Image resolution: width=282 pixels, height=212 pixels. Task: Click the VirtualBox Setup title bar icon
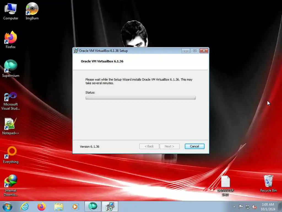coord(76,51)
